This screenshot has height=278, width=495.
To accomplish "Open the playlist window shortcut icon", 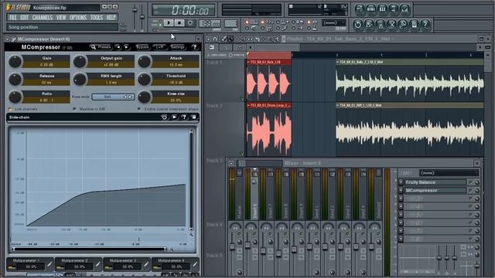I will point(360,9).
